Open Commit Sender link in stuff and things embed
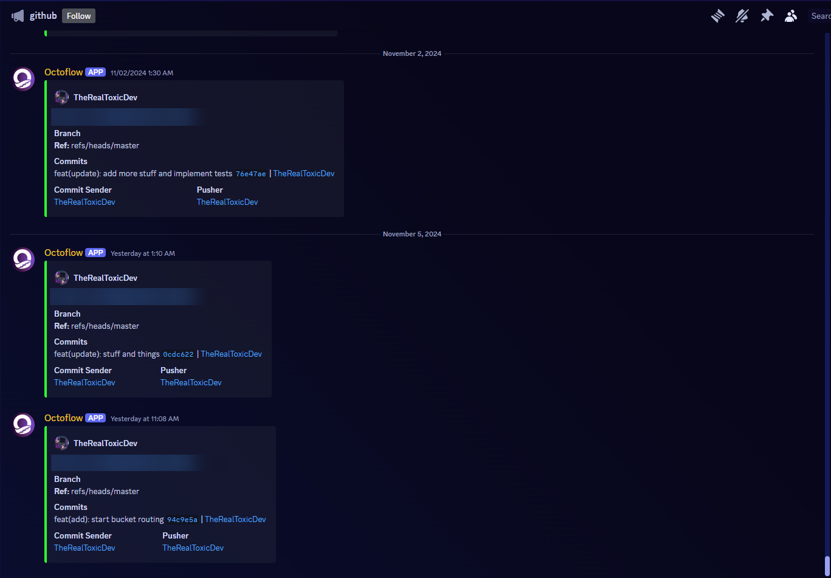831x578 pixels. pos(84,382)
